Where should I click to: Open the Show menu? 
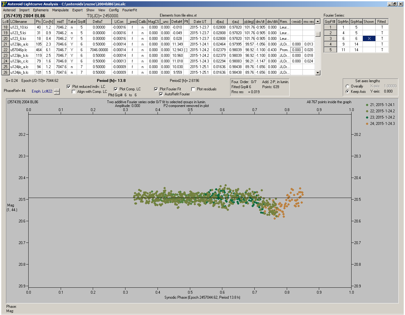pos(90,10)
